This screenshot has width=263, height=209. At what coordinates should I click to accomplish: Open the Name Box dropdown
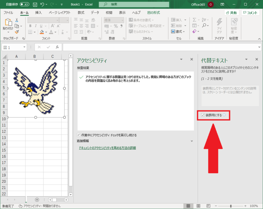pyautogui.click(x=24, y=47)
